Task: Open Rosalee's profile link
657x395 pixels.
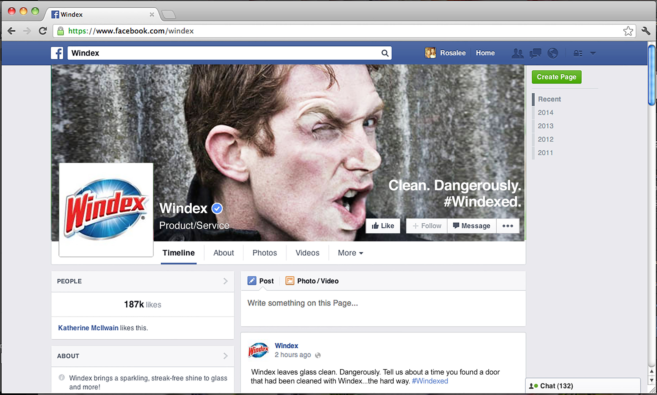Action: (453, 53)
